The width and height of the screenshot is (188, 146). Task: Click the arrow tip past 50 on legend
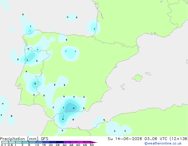94,142
